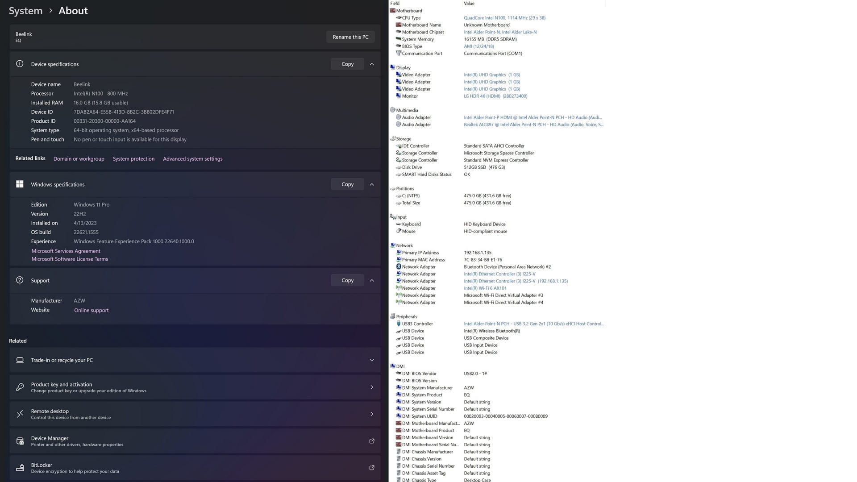Select the Intel(R) Wi-Fi 6 AX101 entry
Screen dimensions: 857x482
(x=485, y=288)
